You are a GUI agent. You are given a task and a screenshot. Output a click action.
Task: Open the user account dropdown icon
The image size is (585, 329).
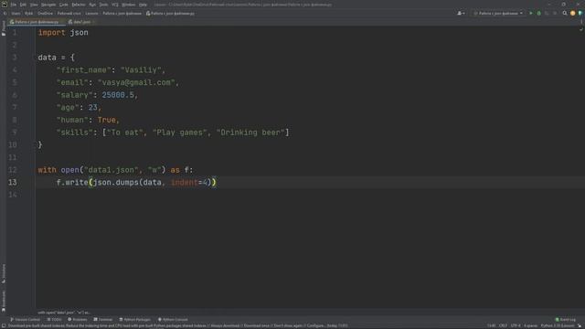[x=461, y=14]
